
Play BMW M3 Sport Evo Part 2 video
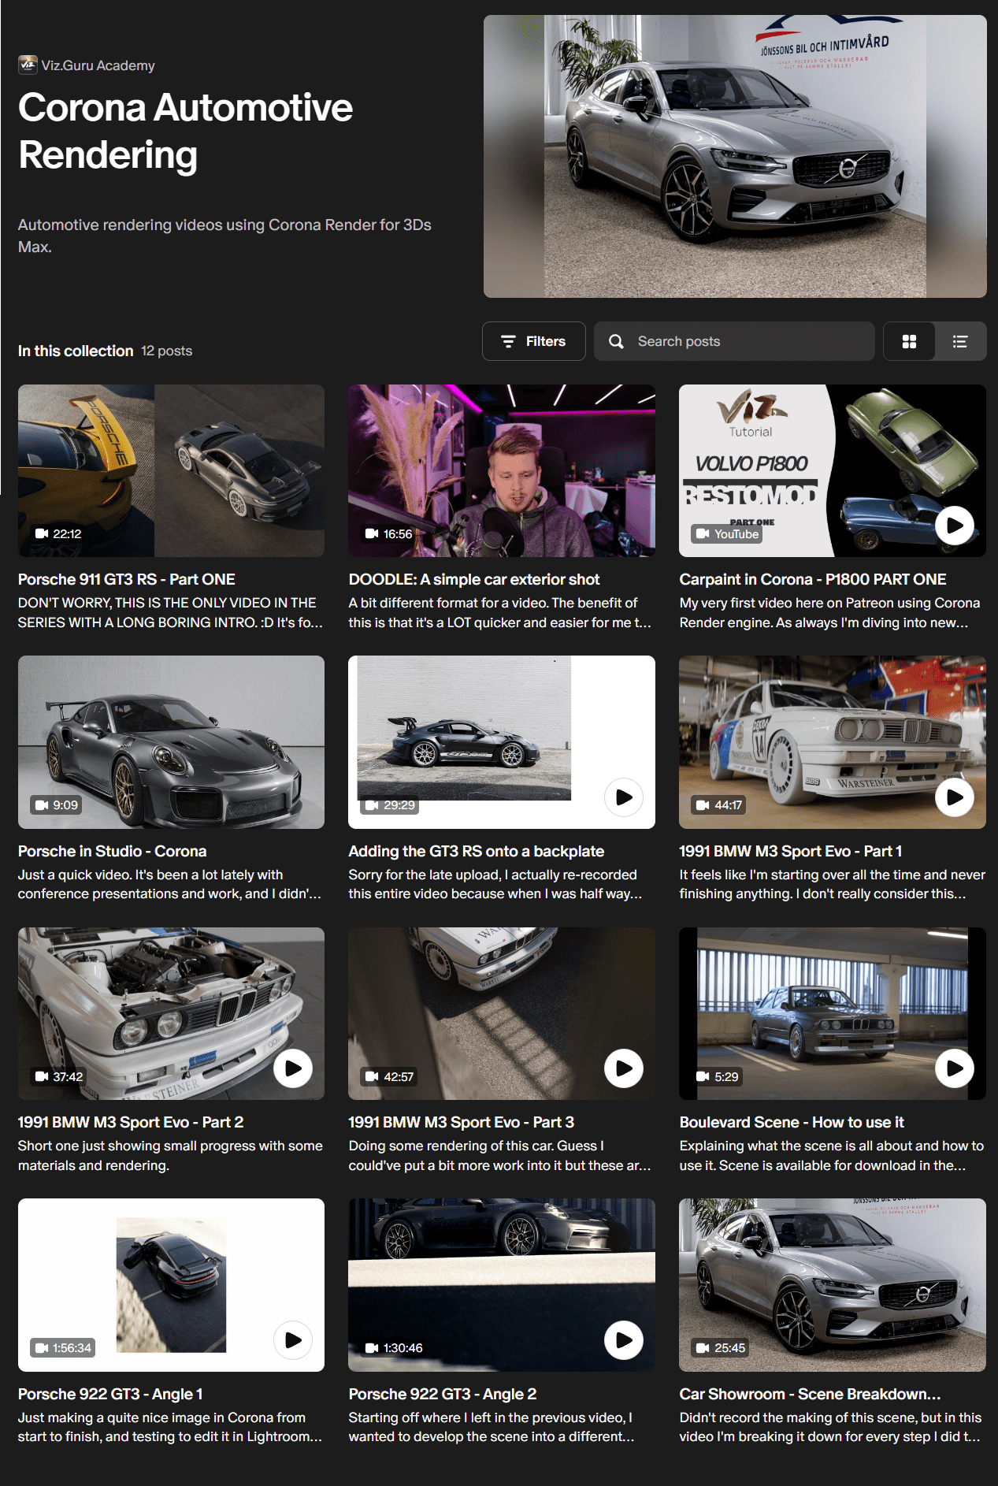click(293, 1068)
